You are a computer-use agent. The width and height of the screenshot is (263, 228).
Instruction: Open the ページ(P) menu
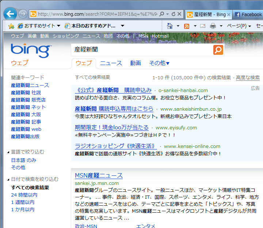pyautogui.click(x=239, y=26)
